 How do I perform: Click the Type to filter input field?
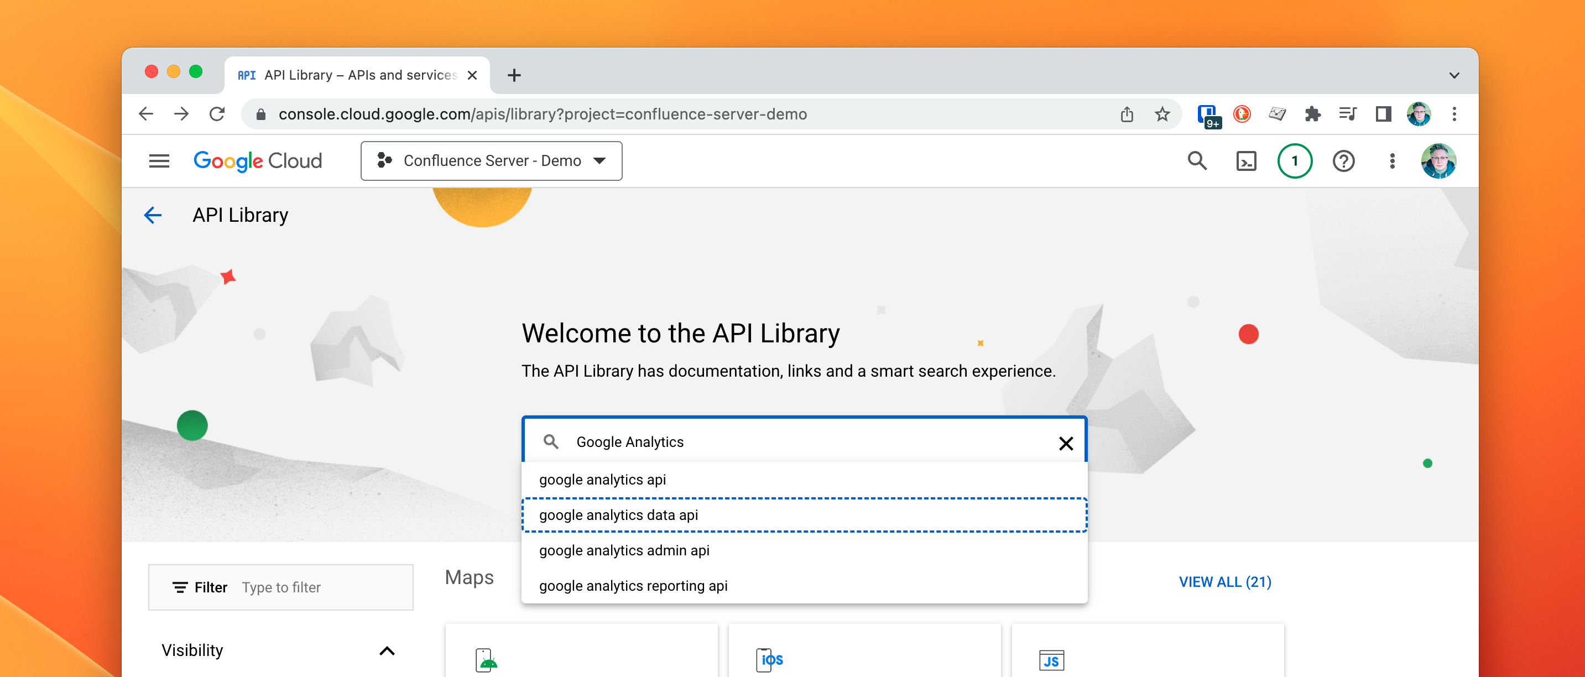320,587
